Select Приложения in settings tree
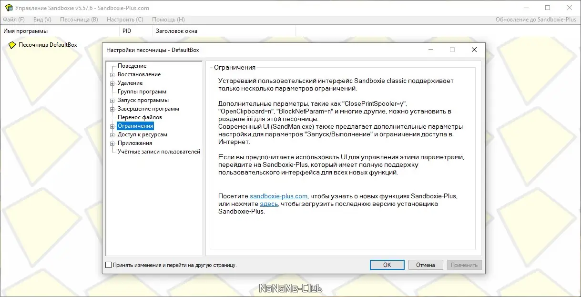 135,143
